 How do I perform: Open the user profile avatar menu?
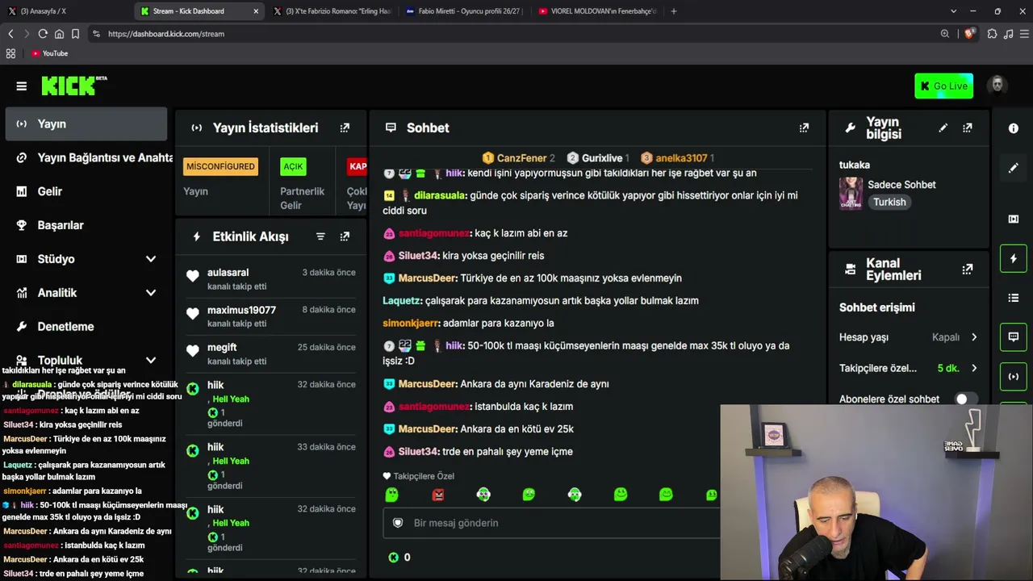pos(997,86)
